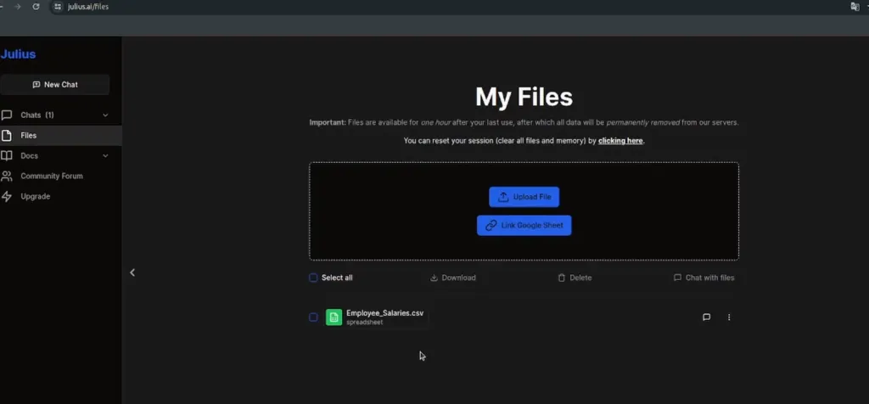The image size is (869, 404).
Task: Expand the Docs section chevron
Action: [105, 156]
